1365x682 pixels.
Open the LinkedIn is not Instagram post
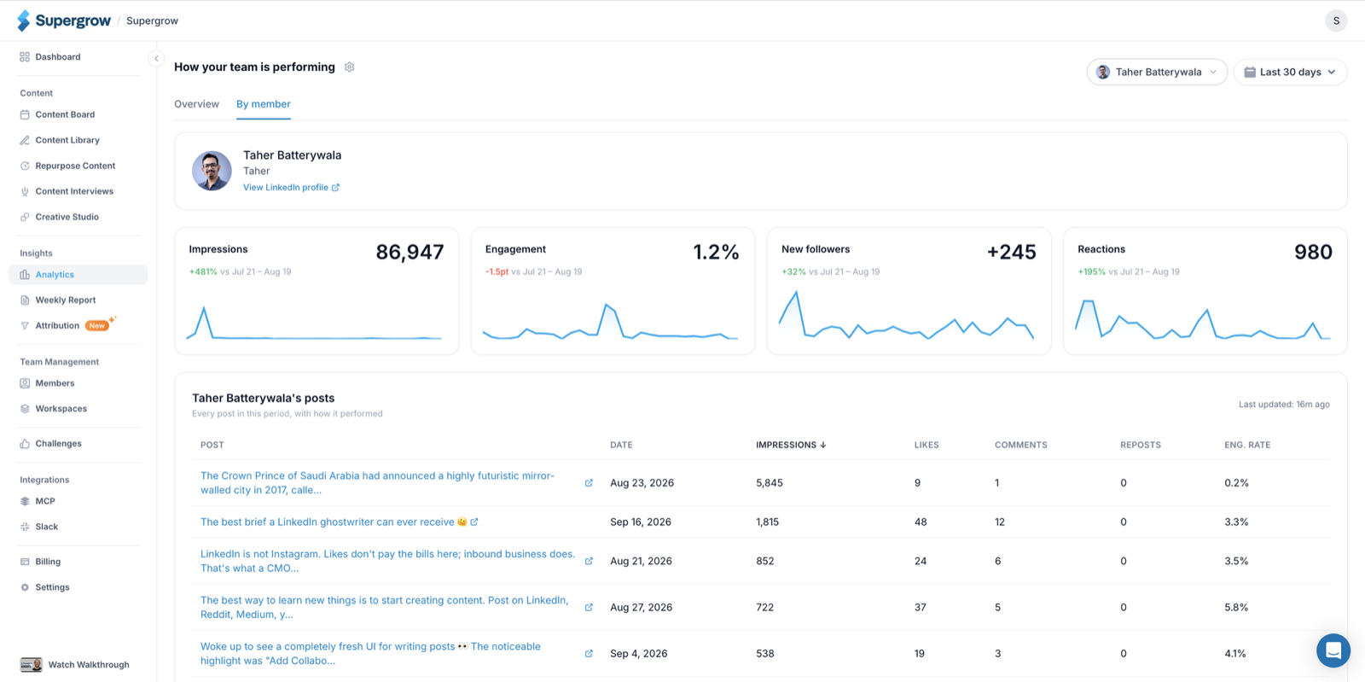pos(388,561)
